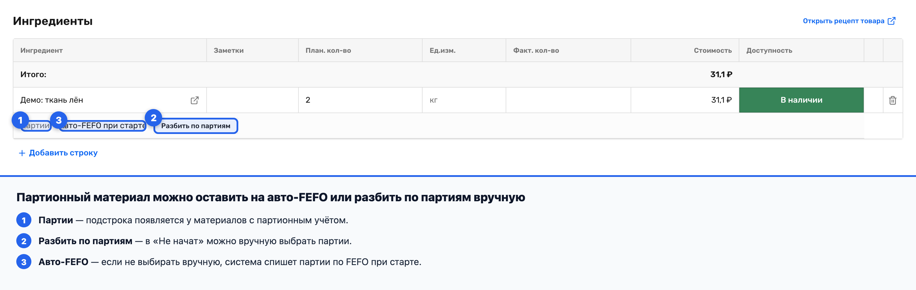
Task: Open the Демо: ткань лён item via the external link icon
Action: tap(194, 100)
